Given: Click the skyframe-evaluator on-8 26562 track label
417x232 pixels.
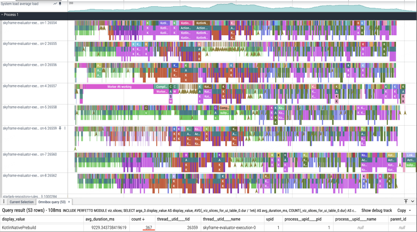Looking at the screenshot, I should coord(29,176).
